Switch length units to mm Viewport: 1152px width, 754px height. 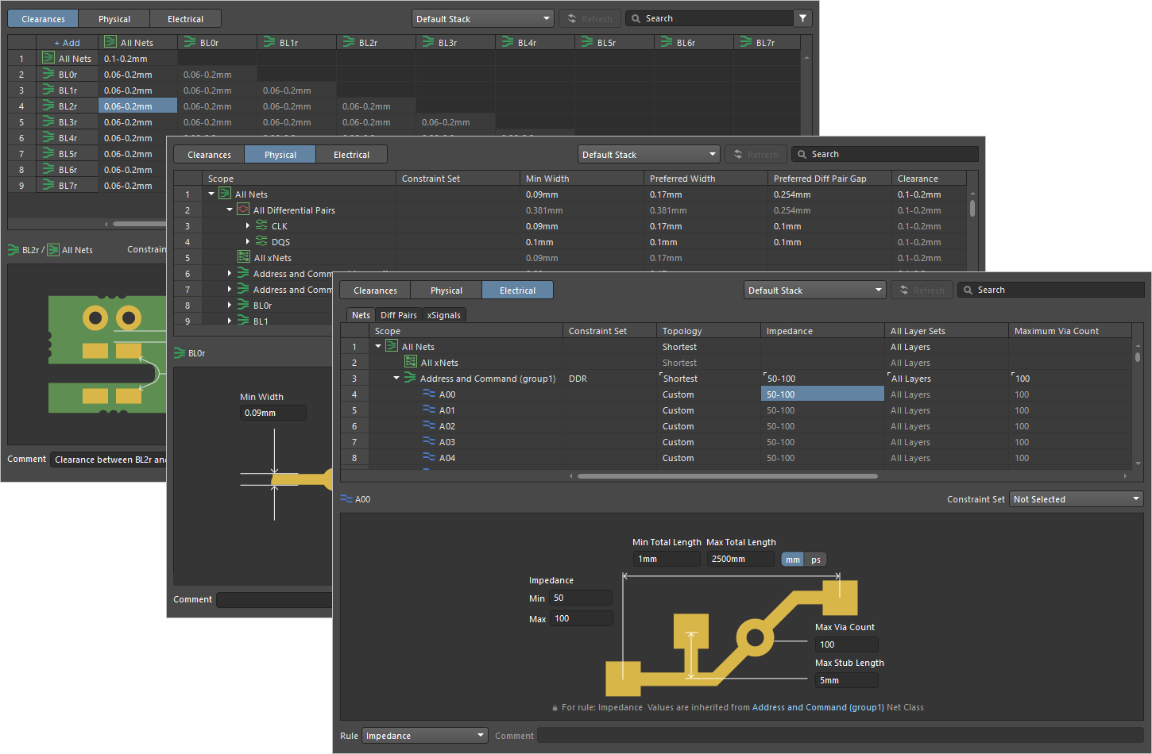point(792,560)
